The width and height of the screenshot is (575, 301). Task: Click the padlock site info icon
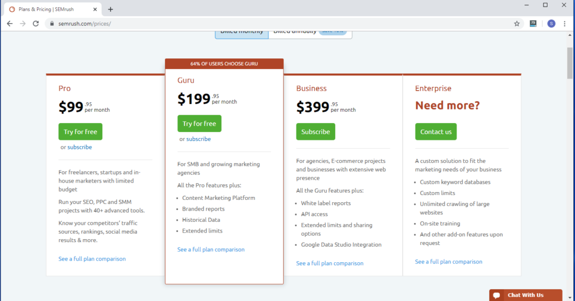[x=52, y=24]
